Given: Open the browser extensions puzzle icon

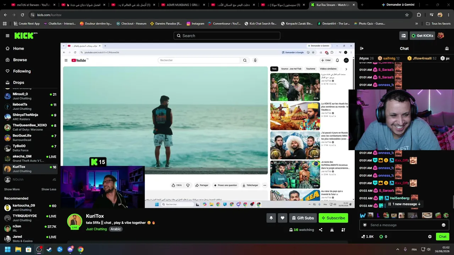Looking at the screenshot, I should [419, 15].
